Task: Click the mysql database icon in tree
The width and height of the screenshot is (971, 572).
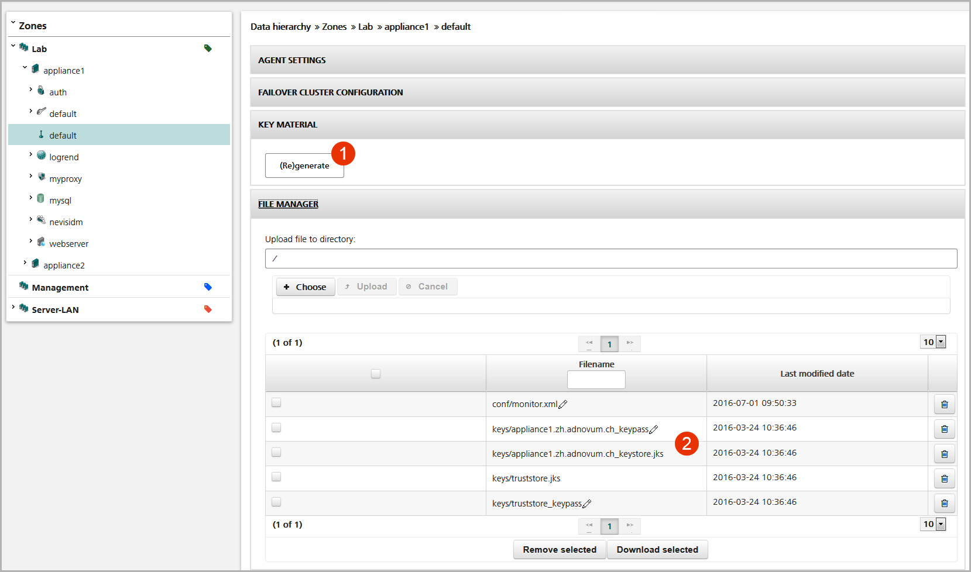Action: coord(41,199)
